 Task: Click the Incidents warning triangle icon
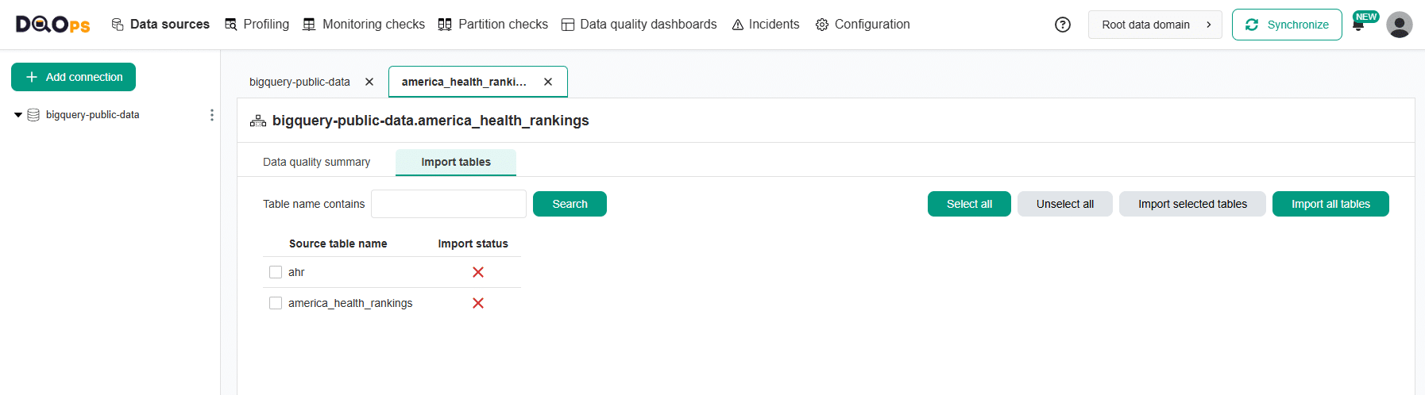(738, 25)
